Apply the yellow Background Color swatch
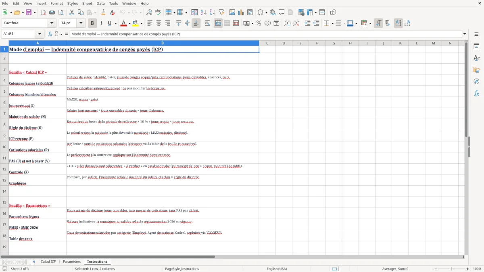 point(136,23)
